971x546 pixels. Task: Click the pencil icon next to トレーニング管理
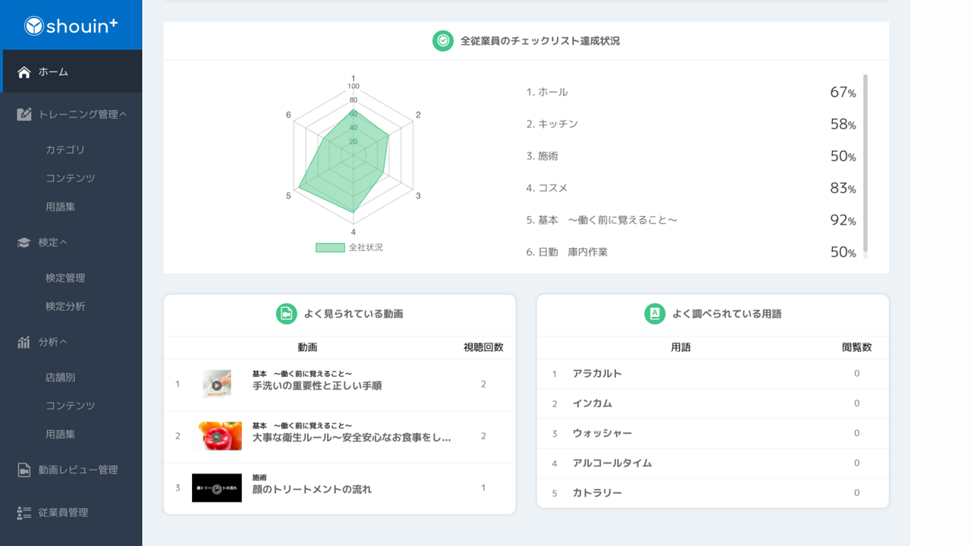pyautogui.click(x=22, y=114)
